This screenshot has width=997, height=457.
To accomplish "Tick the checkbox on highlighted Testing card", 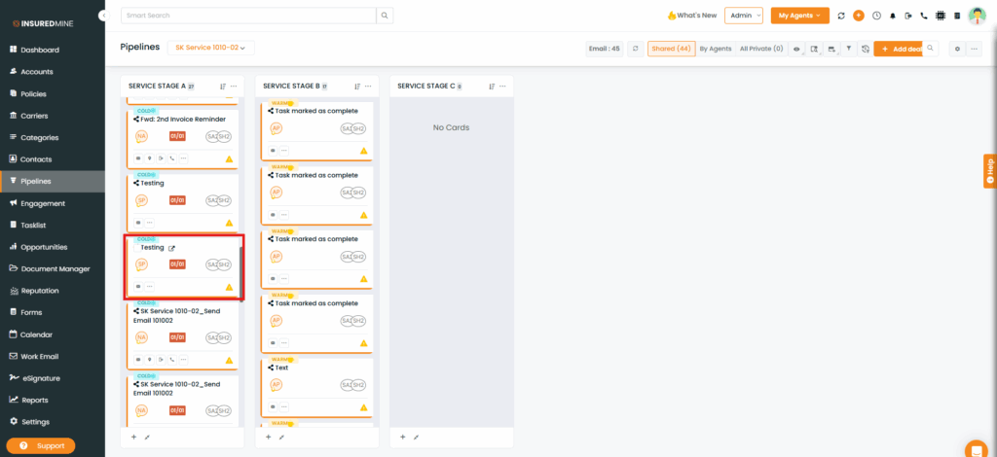I will pos(136,248).
